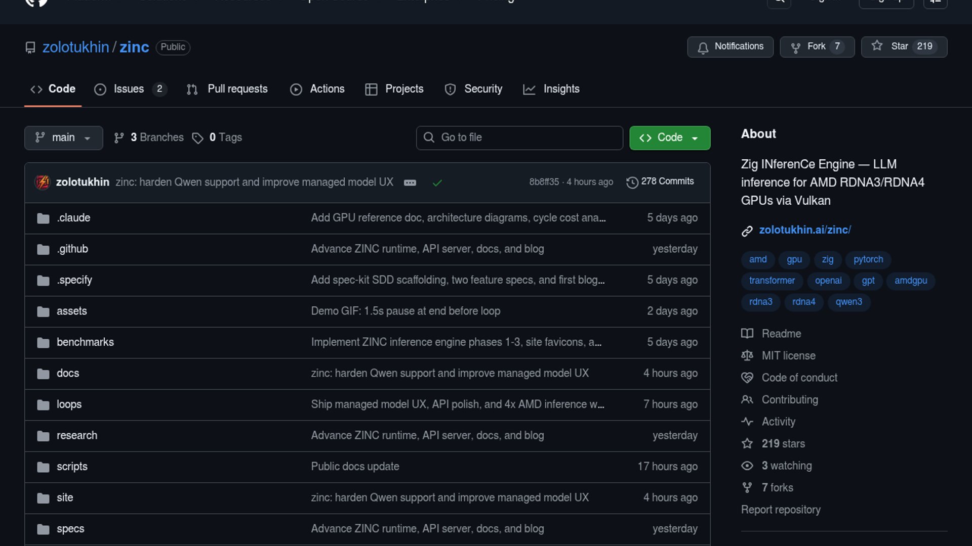Open the main branch dropdown
This screenshot has width=972, height=546.
click(63, 138)
